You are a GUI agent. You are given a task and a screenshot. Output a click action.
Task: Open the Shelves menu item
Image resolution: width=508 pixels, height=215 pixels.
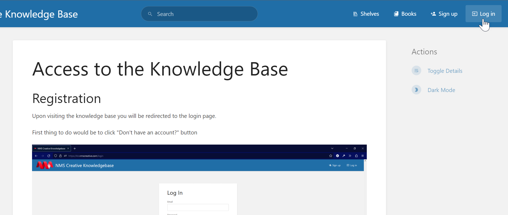[366, 14]
